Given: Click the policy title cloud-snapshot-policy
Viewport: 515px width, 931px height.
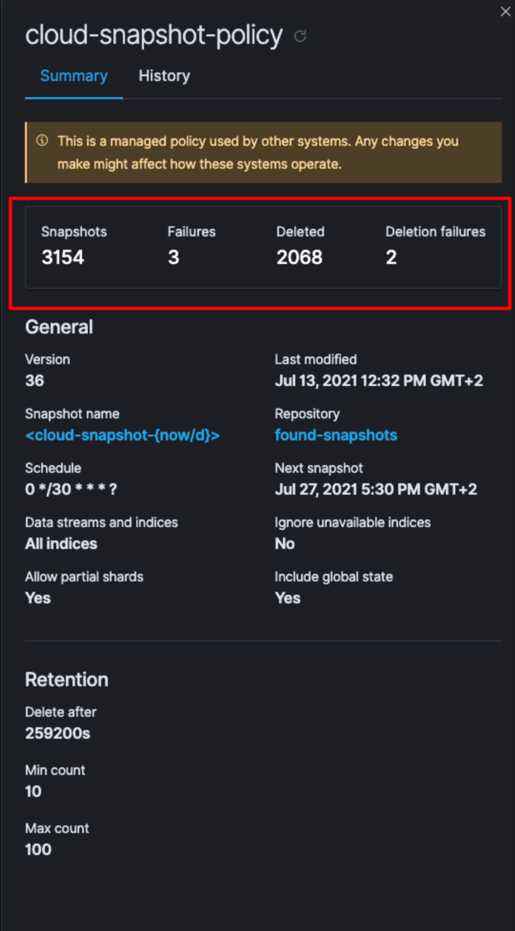Looking at the screenshot, I should (x=153, y=36).
